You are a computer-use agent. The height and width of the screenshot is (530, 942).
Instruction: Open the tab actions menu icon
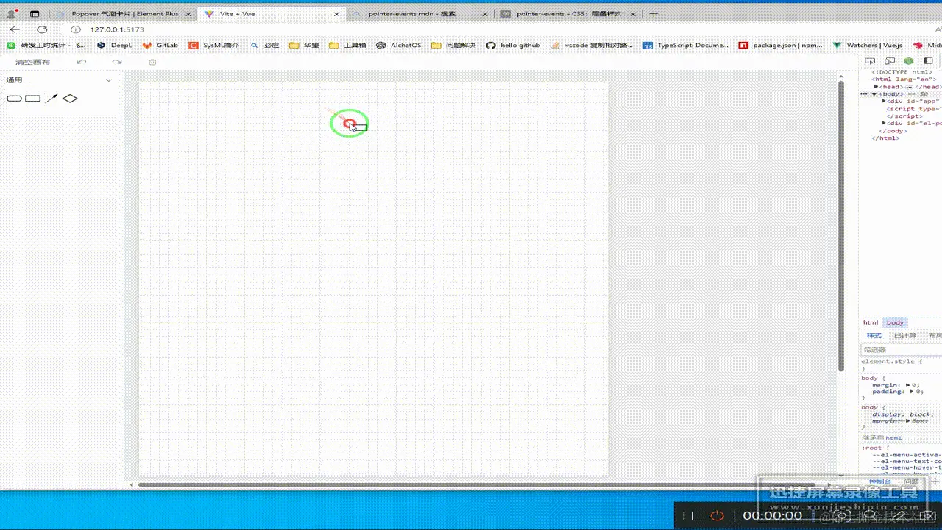35,13
